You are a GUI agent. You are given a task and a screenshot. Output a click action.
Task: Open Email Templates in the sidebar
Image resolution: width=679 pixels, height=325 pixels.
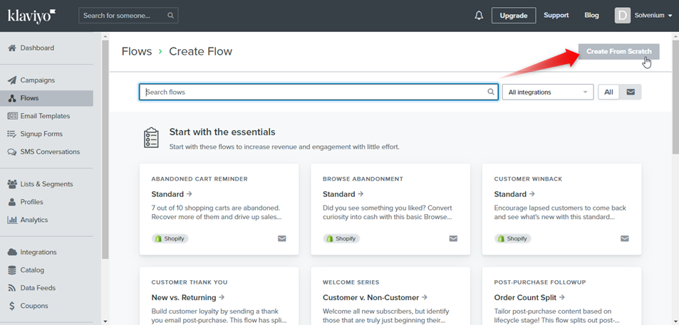click(x=45, y=116)
